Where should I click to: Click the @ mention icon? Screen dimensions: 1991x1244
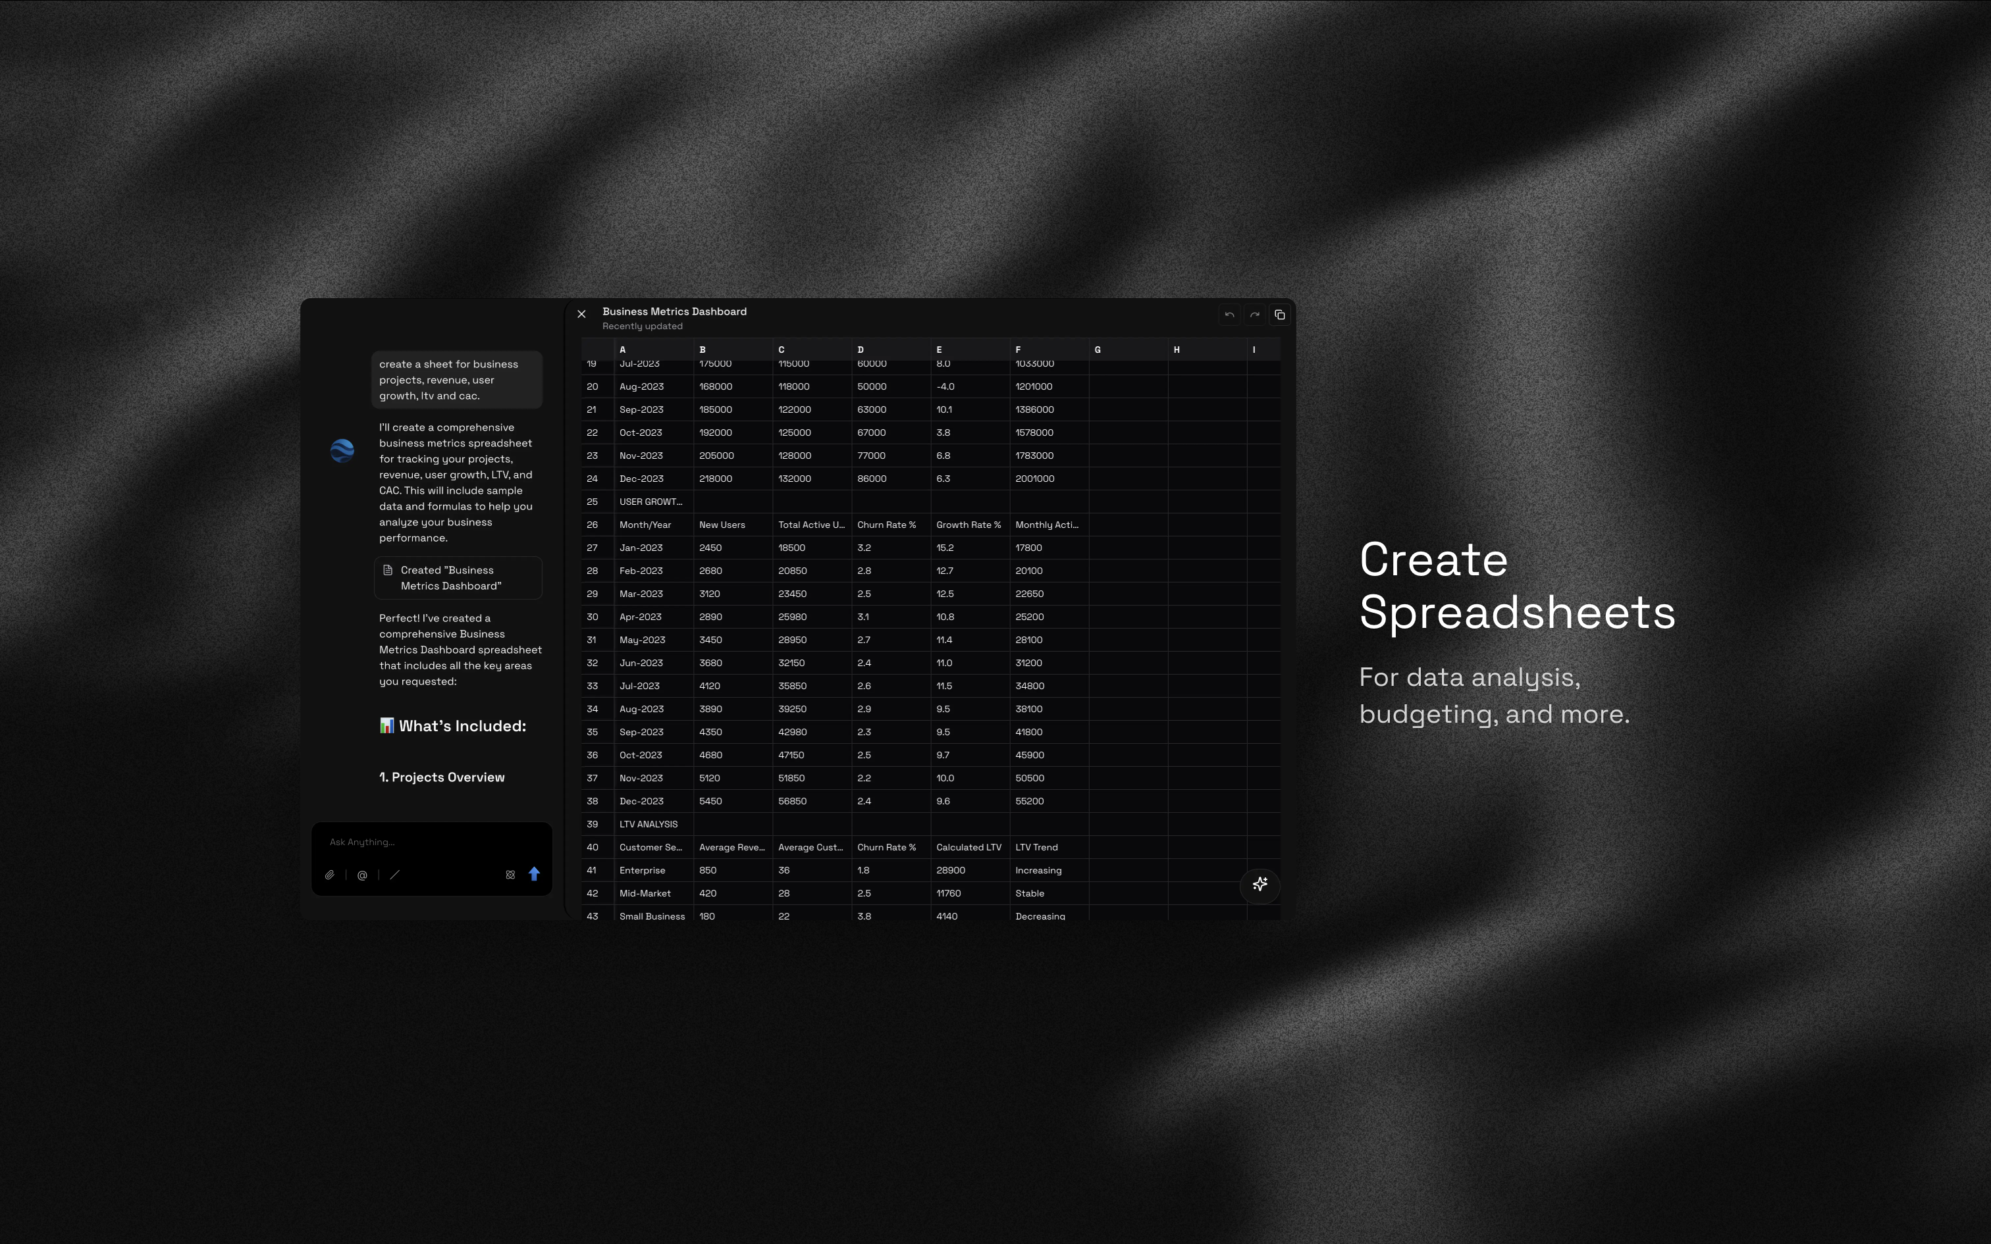click(x=362, y=875)
